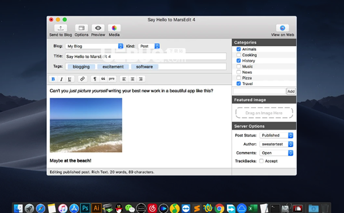The height and width of the screenshot is (213, 344).
Task: Open iTunes from the Dock
Action: tap(62, 208)
